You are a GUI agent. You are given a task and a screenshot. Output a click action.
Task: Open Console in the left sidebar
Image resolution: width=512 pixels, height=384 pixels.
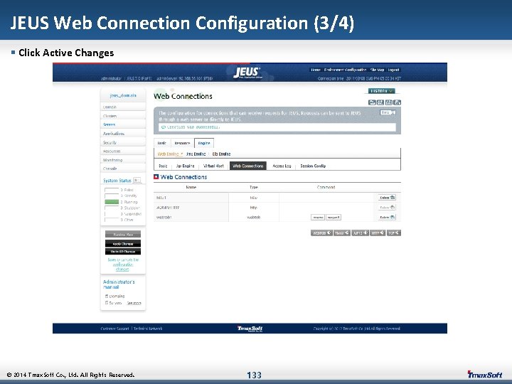pyautogui.click(x=123, y=169)
